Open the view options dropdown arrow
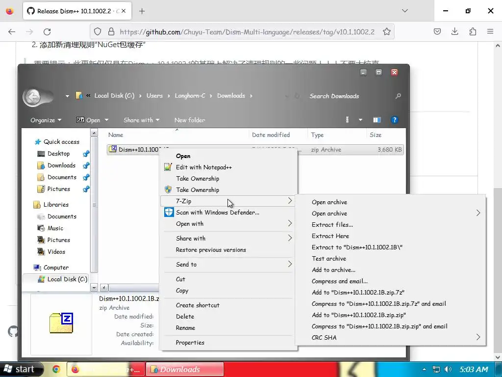The width and height of the screenshot is (502, 377). point(360,120)
